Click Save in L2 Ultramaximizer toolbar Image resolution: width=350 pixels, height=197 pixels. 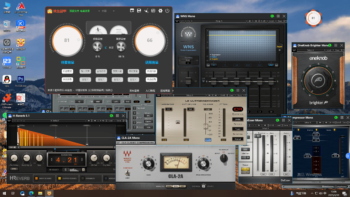pos(239,95)
